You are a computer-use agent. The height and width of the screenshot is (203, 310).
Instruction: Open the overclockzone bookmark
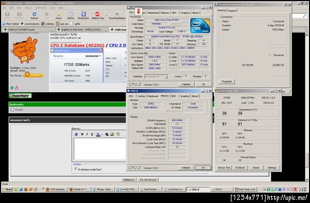click(x=30, y=24)
